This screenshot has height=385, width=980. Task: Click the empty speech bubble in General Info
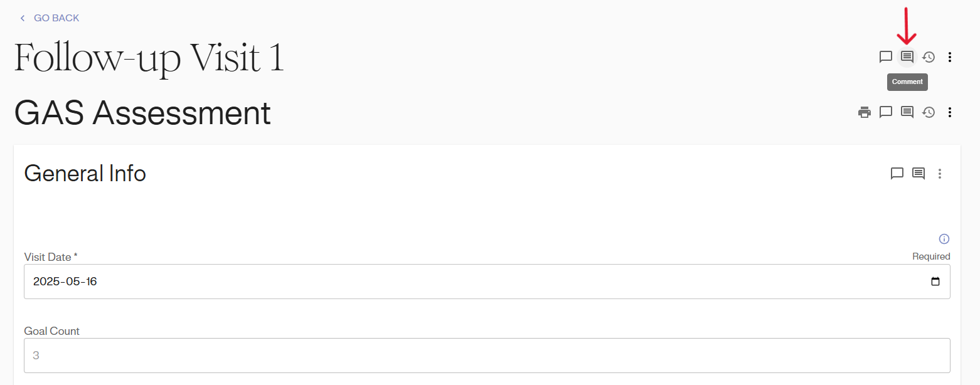coord(897,174)
